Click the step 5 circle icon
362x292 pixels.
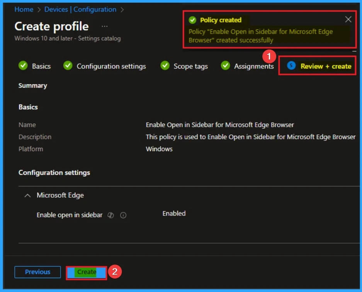click(291, 66)
